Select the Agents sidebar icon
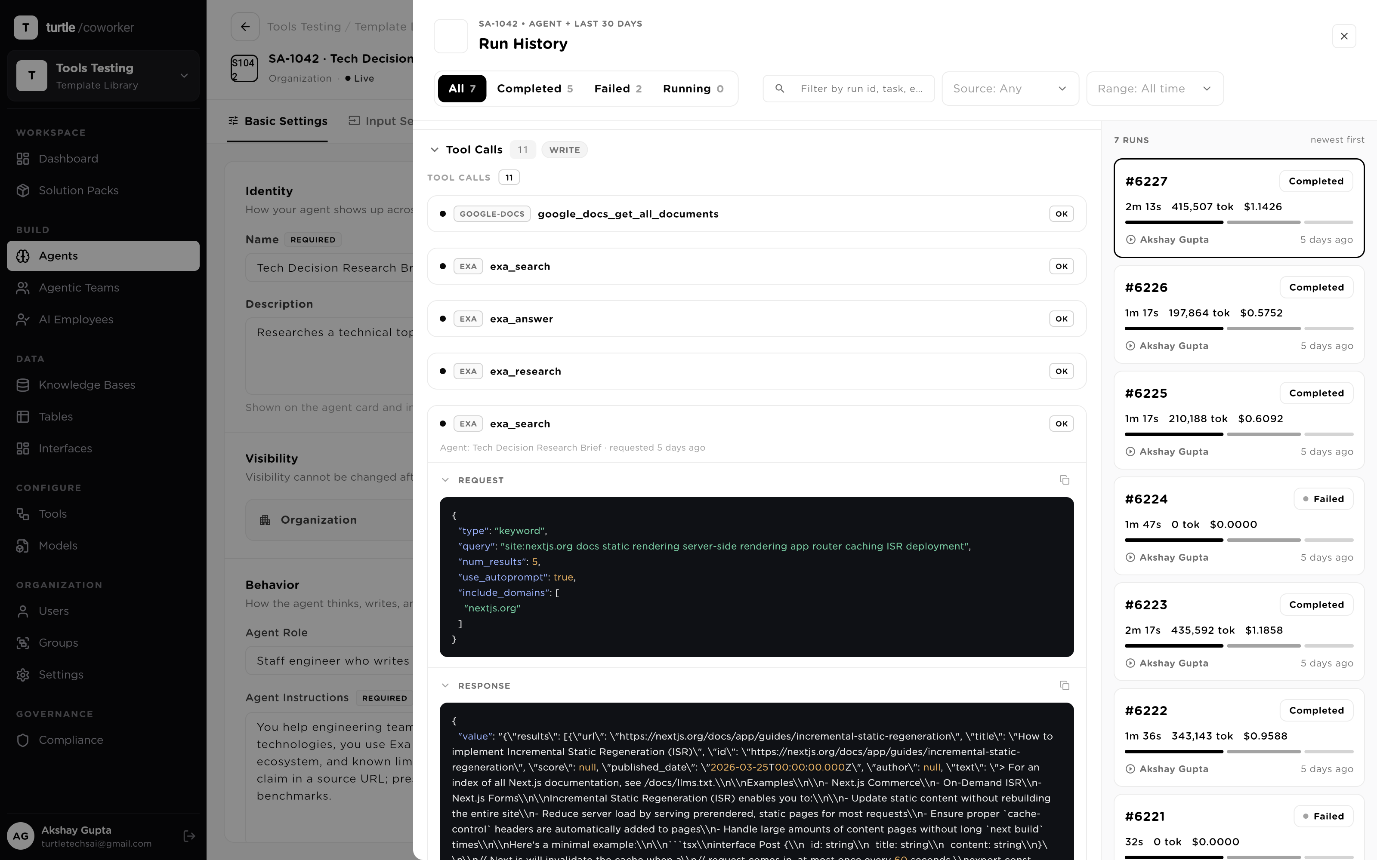The width and height of the screenshot is (1377, 860). click(23, 256)
